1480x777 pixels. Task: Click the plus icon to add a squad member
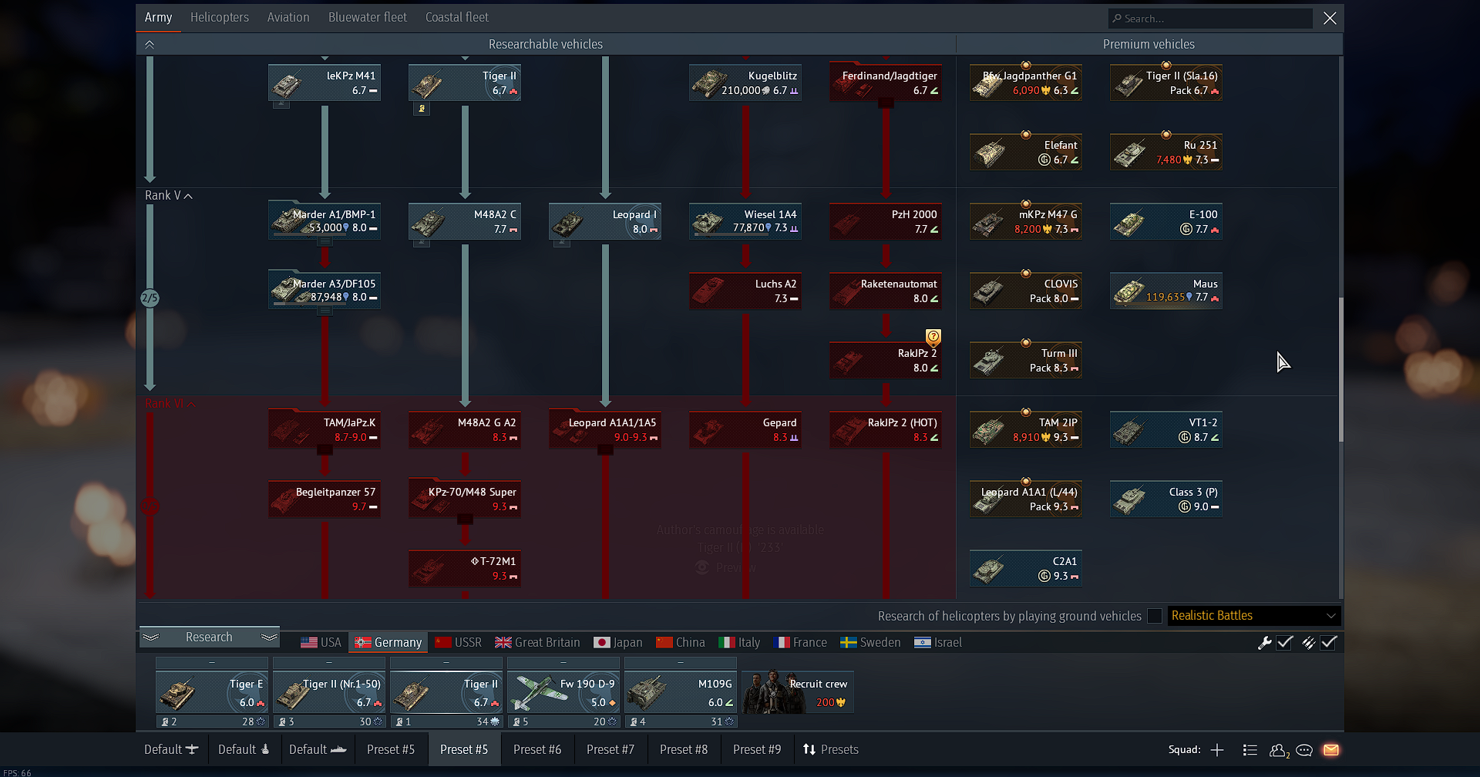1217,750
